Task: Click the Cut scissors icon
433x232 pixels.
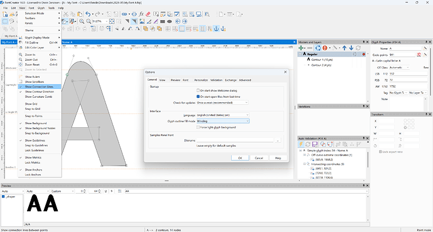Action: click(66, 14)
